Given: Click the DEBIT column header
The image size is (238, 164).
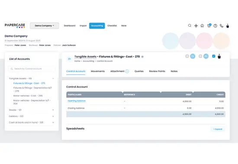Looking at the screenshot, I should (x=189, y=95).
